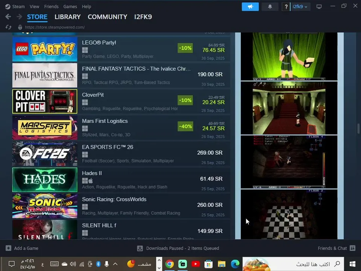The image size is (361, 271).
Task: Open Downloads Paused status
Action: click(x=178, y=248)
